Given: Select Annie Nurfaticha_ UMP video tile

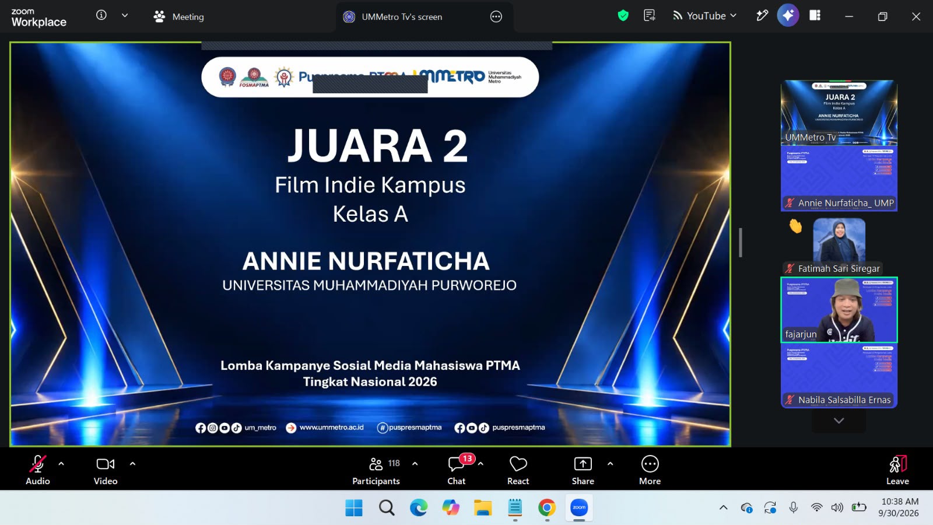Looking at the screenshot, I should [839, 178].
